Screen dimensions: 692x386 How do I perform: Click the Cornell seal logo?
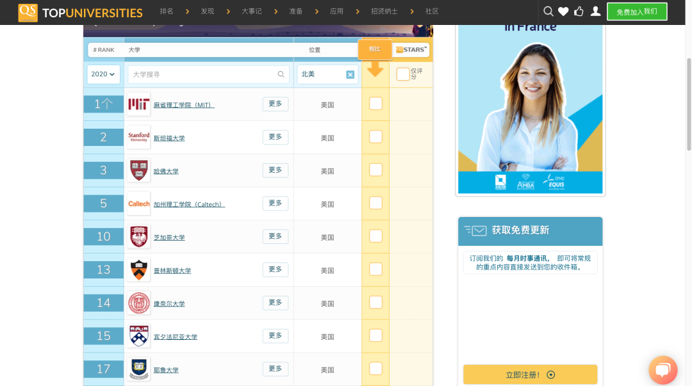pyautogui.click(x=138, y=303)
